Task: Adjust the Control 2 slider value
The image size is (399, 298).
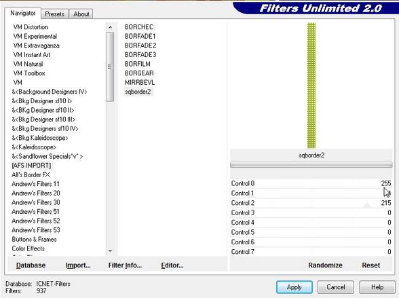Action: coord(311,203)
